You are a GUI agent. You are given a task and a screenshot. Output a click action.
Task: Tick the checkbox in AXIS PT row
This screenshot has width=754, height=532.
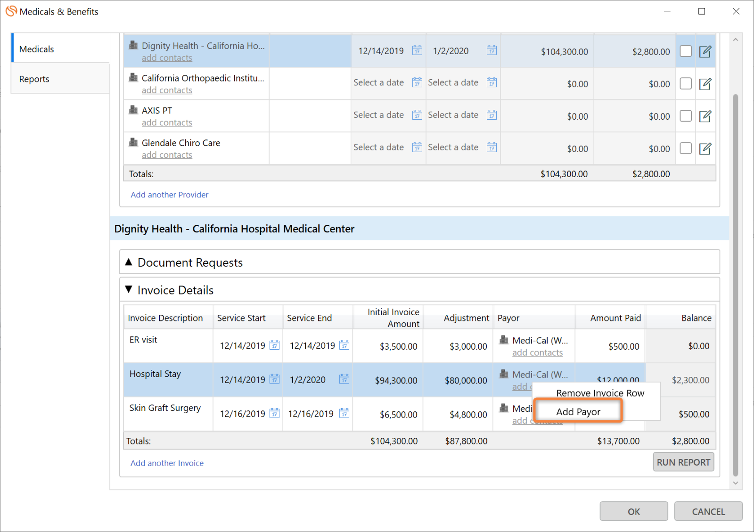tap(686, 115)
